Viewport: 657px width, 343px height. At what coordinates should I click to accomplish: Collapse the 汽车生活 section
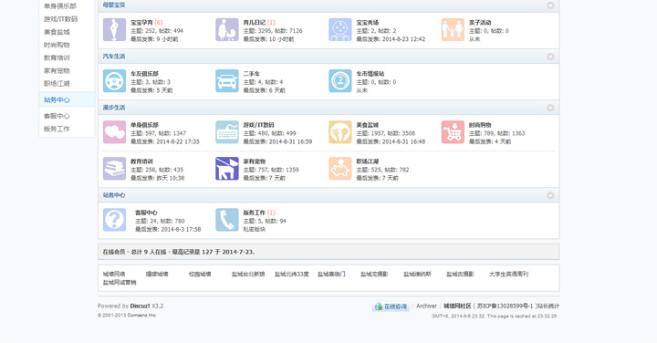550,57
